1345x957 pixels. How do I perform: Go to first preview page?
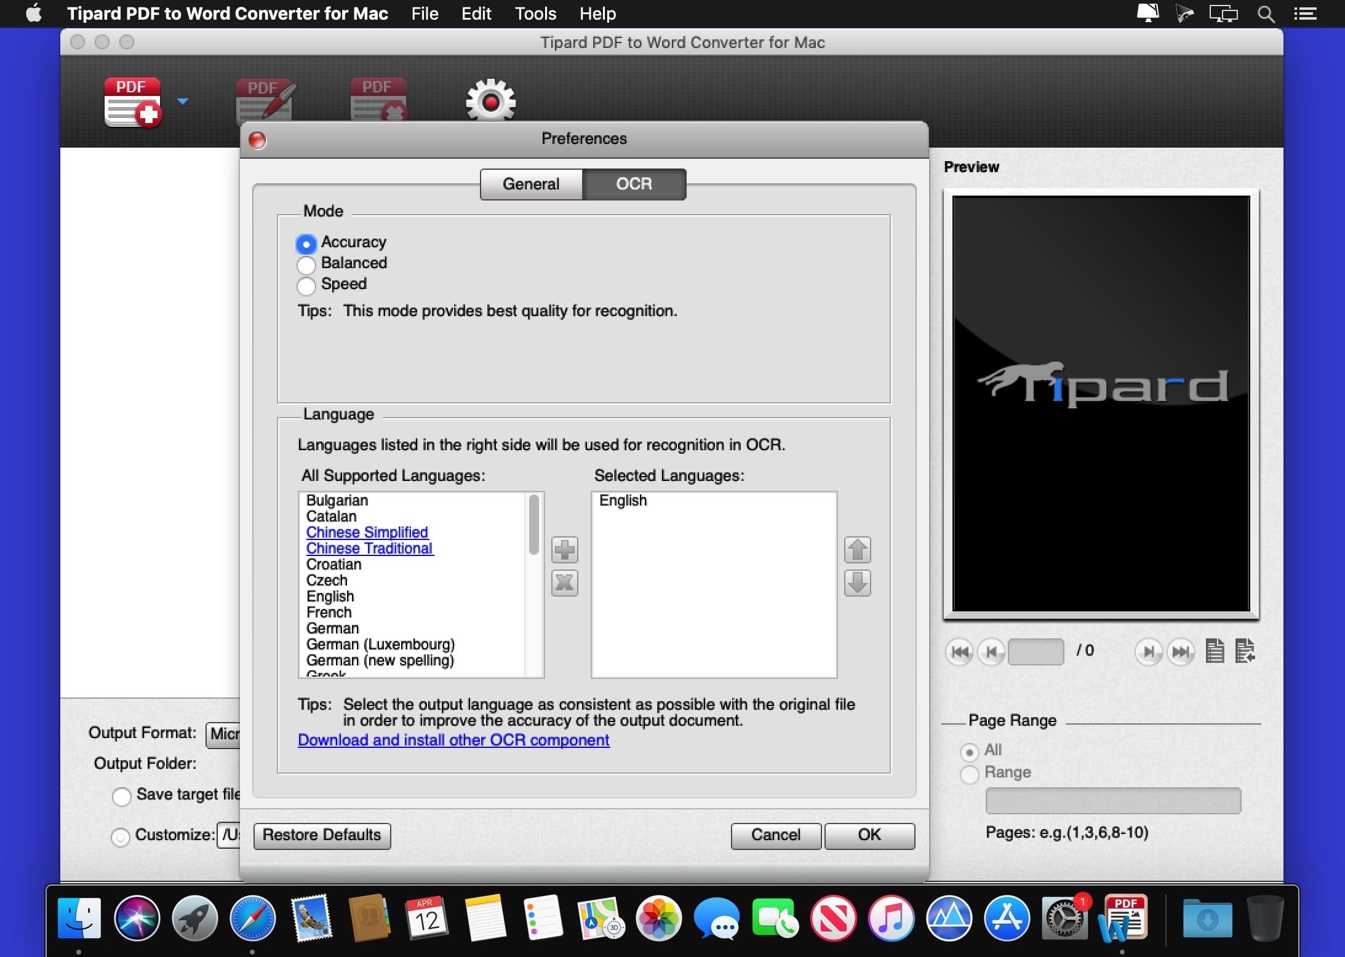click(x=959, y=651)
